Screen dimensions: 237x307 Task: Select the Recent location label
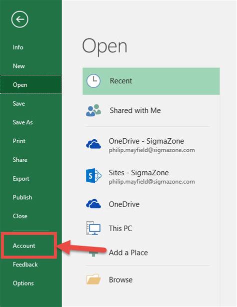121,81
